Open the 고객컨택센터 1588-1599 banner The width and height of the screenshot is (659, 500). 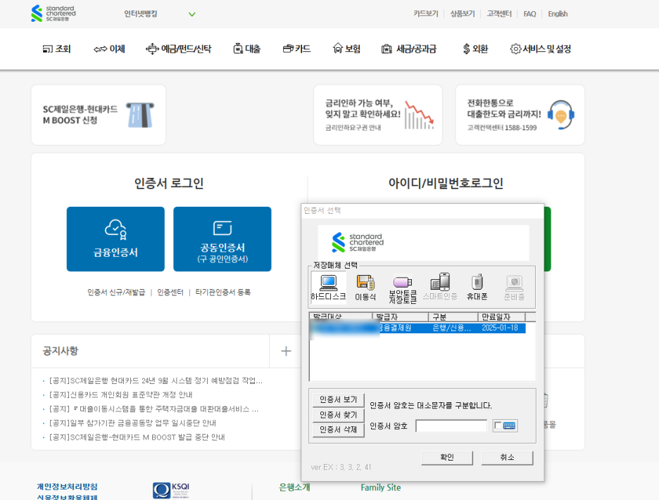pyautogui.click(x=520, y=115)
